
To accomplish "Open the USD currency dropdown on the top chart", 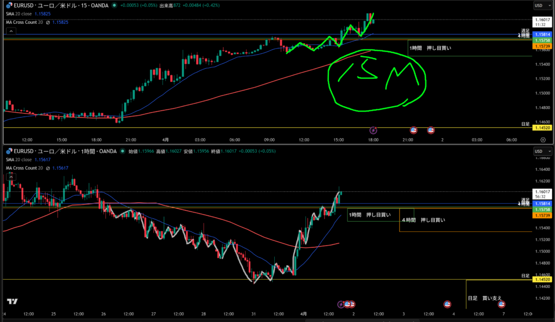I will [x=538, y=5].
